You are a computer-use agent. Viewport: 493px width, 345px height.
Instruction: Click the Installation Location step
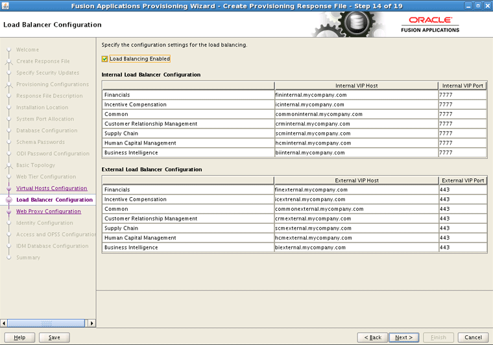point(42,108)
